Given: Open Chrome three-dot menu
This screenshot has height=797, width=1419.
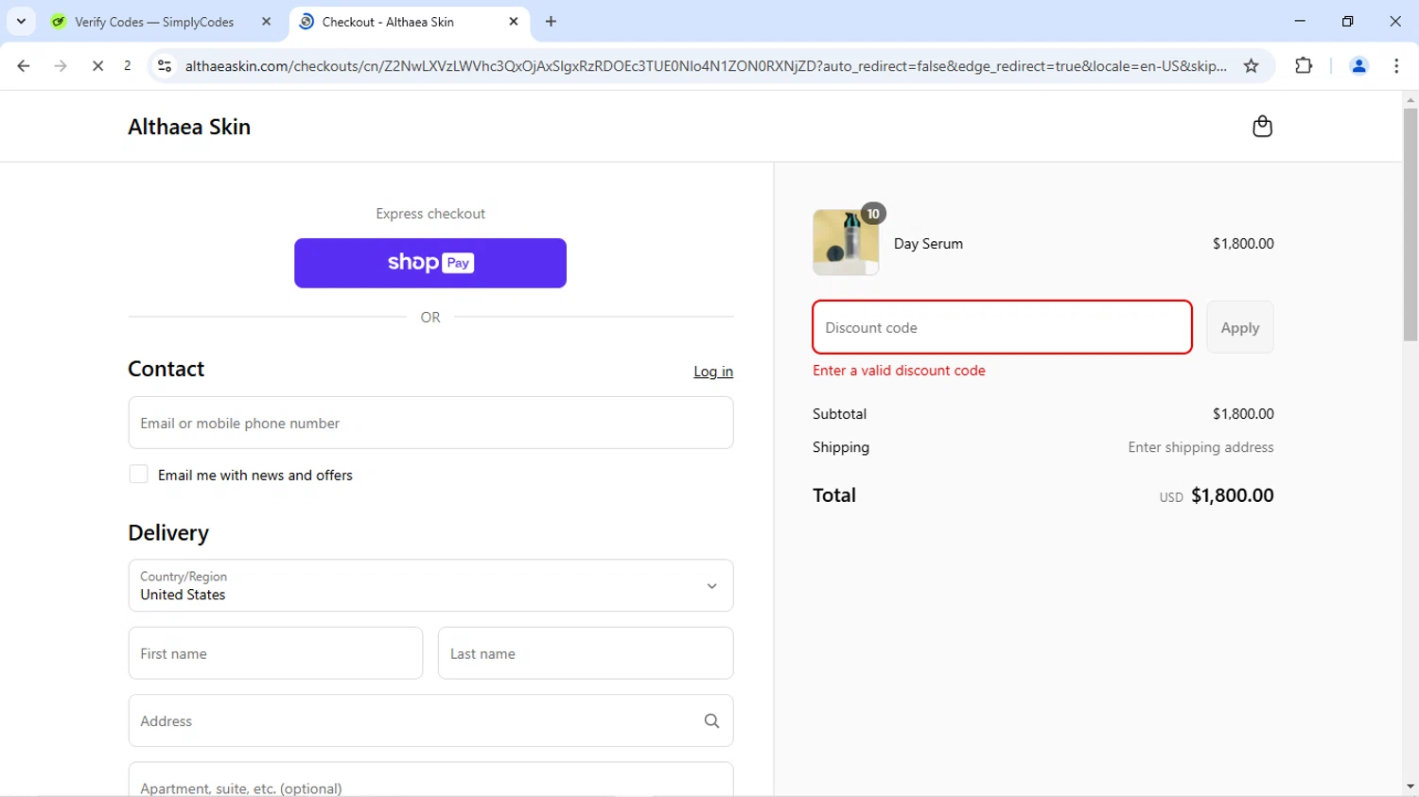Looking at the screenshot, I should [x=1396, y=66].
